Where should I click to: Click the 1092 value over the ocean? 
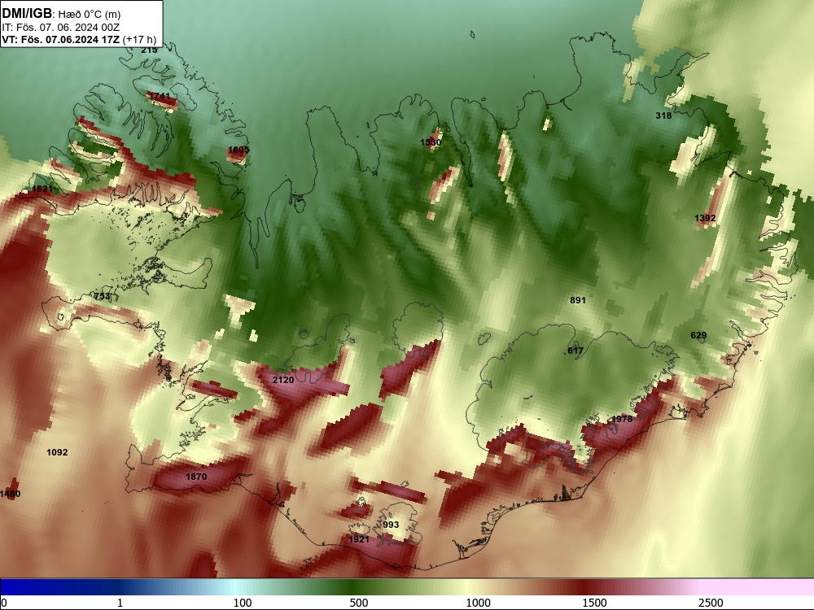pos(57,452)
